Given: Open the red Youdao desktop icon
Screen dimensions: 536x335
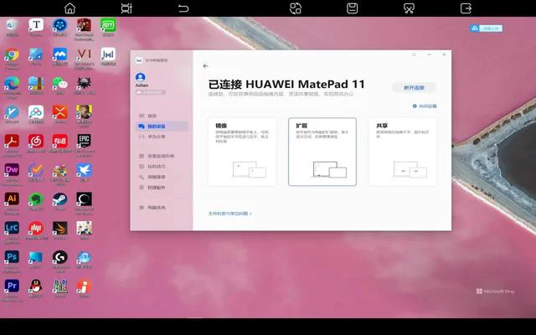Looking at the screenshot, I should [x=59, y=143].
